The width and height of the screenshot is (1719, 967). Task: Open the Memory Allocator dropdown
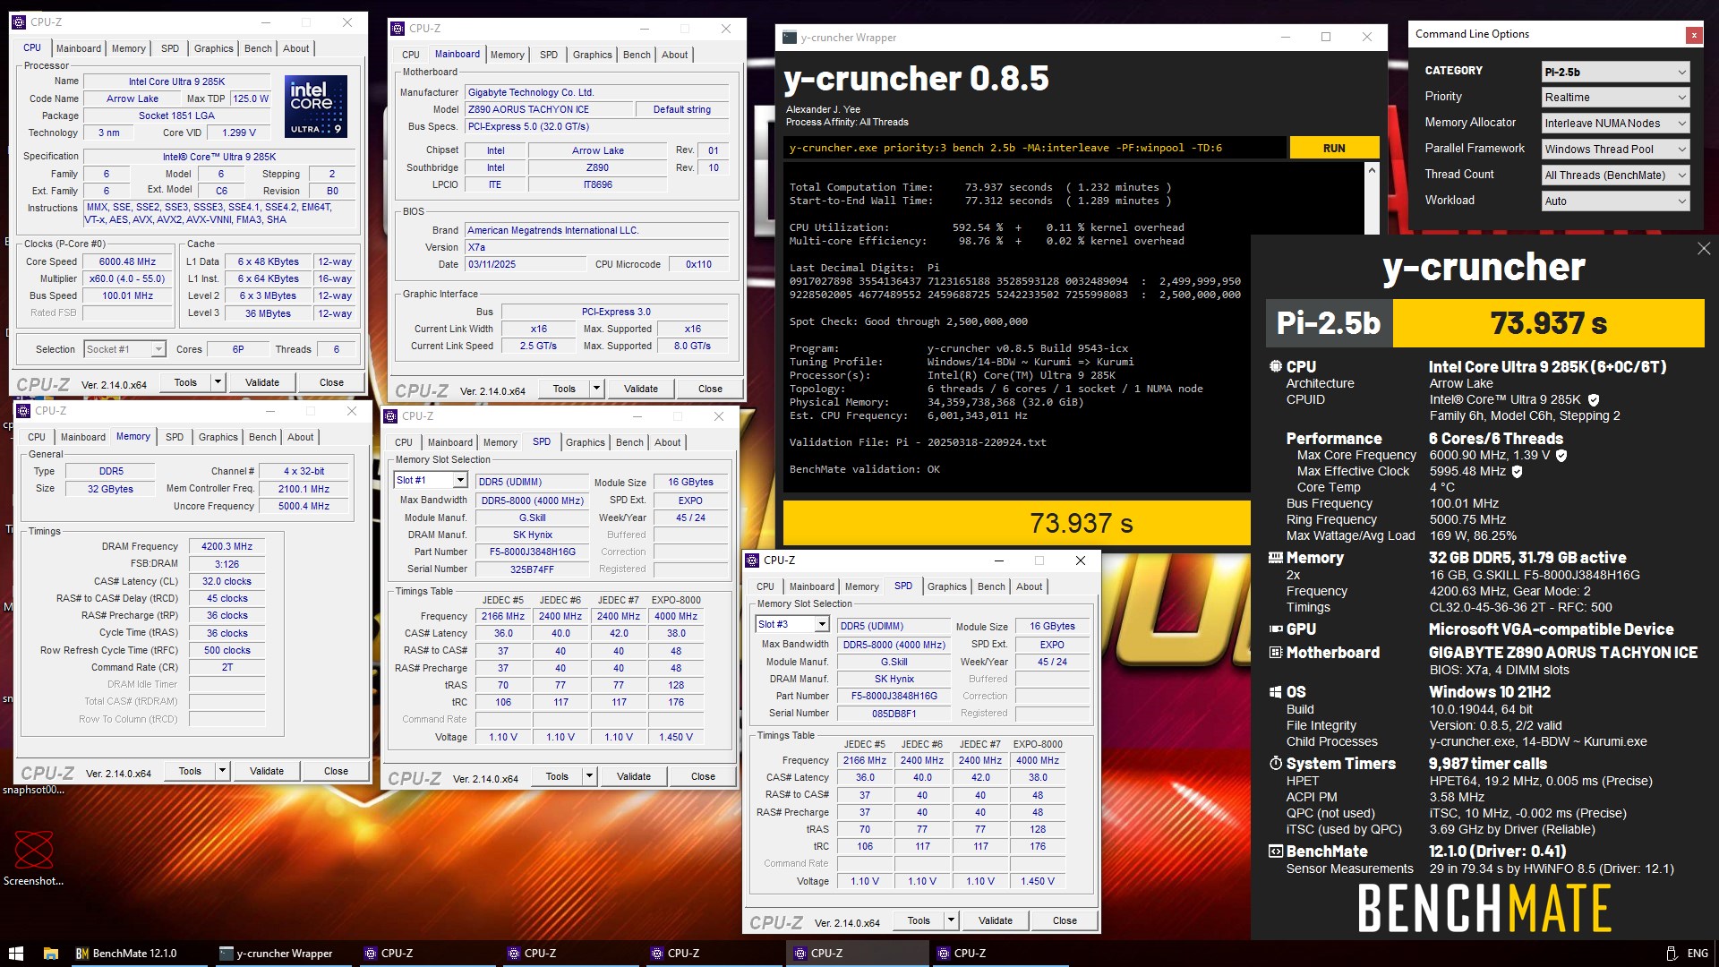click(x=1615, y=123)
